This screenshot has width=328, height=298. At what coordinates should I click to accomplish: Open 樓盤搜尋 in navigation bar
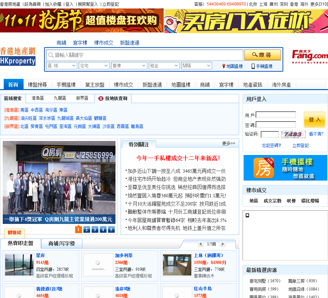click(x=37, y=85)
